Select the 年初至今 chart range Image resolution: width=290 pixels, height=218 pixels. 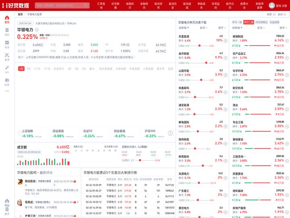coord(59,69)
